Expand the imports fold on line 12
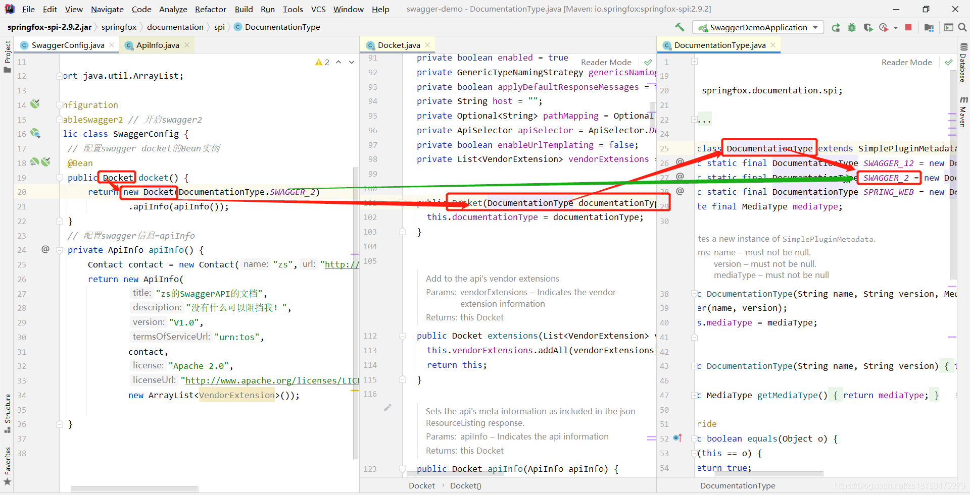 (60, 76)
